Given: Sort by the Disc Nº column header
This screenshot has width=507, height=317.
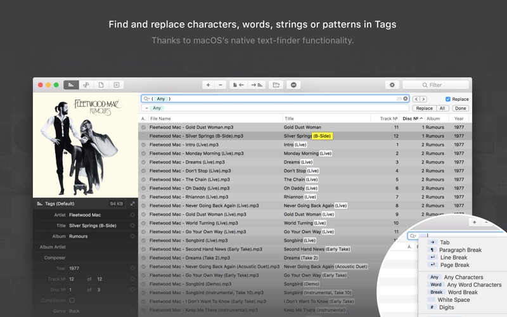Looking at the screenshot, I should [411, 119].
